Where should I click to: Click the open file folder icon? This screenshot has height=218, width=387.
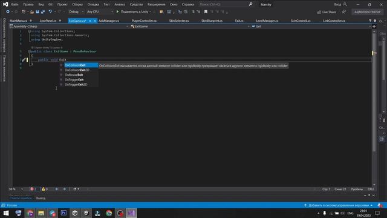coord(32,12)
